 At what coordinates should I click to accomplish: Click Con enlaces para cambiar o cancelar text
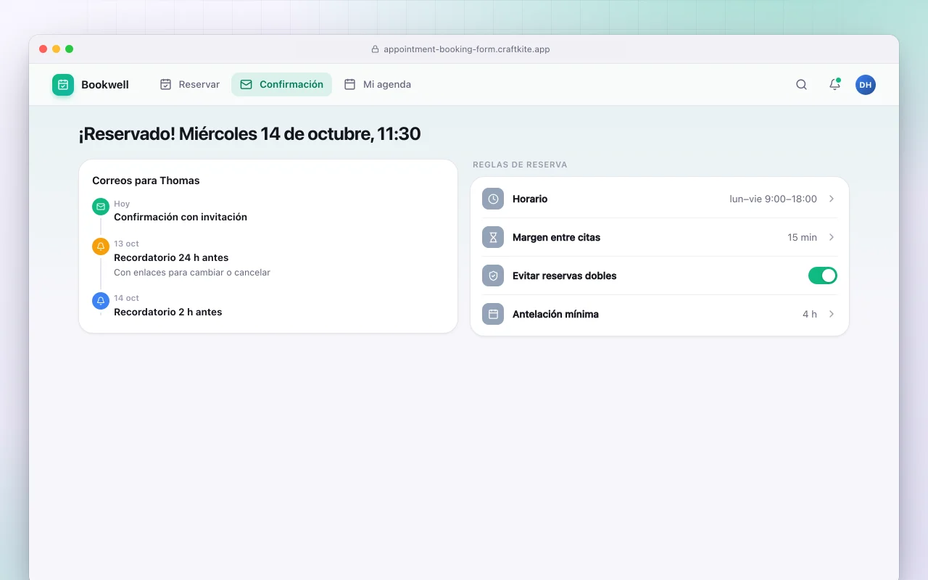(192, 273)
